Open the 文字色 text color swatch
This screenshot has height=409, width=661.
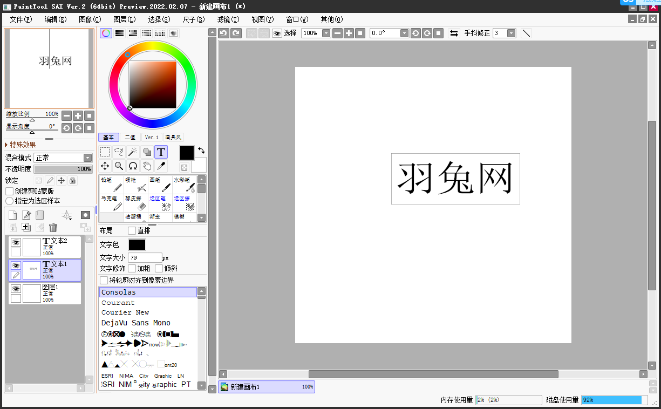tap(137, 244)
